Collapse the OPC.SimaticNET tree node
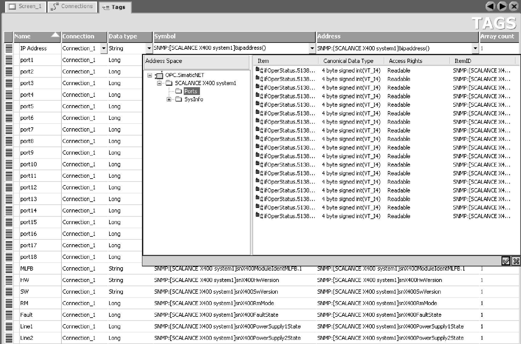The height and width of the screenshot is (344, 521). coord(150,75)
